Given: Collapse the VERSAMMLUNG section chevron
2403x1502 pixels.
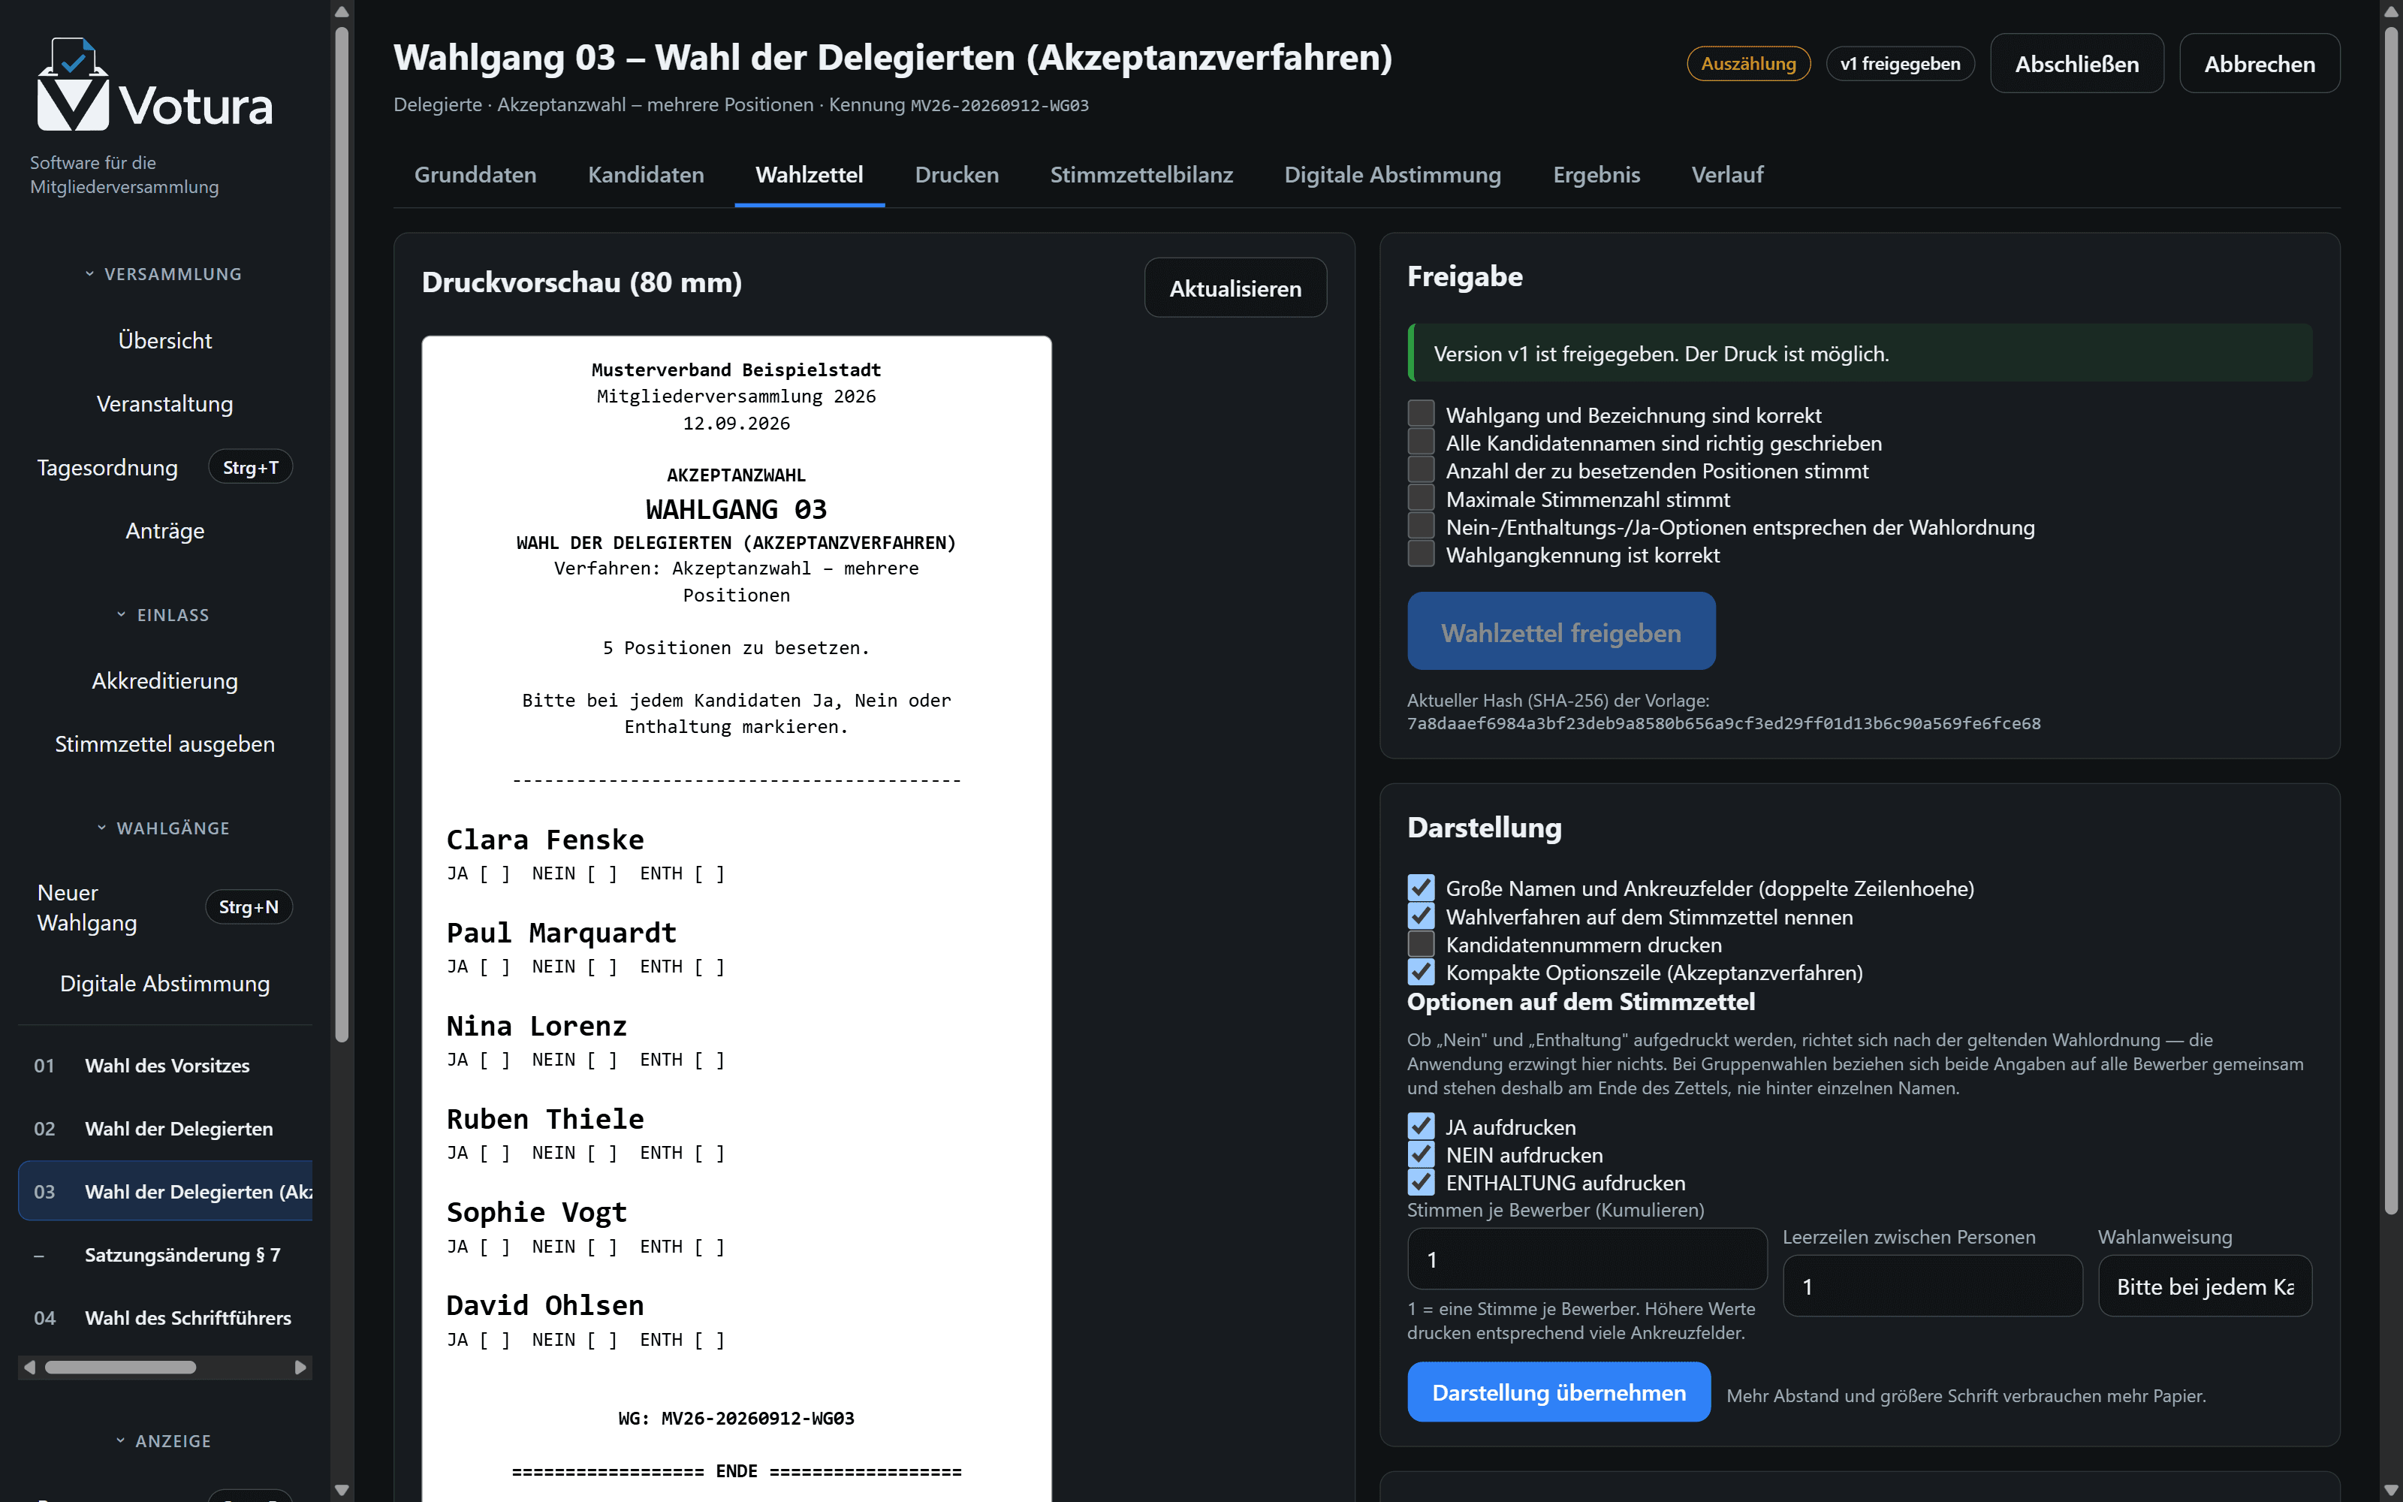Looking at the screenshot, I should (89, 274).
